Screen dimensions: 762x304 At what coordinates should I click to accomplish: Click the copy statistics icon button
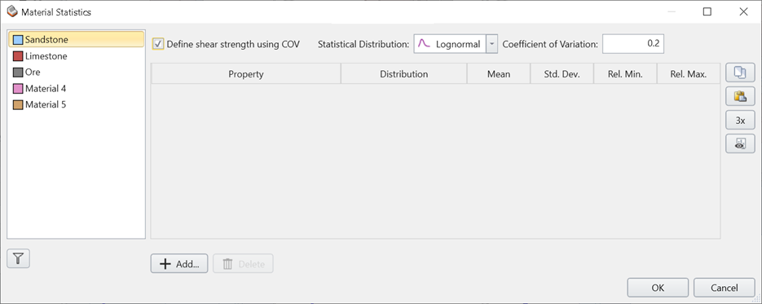coord(740,73)
